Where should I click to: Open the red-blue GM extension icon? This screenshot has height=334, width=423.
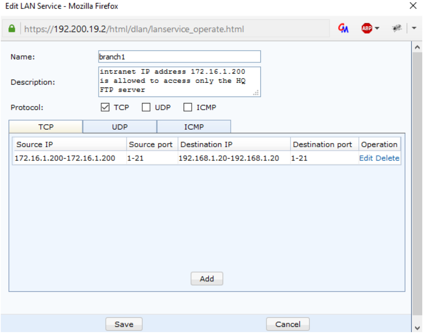pos(343,28)
